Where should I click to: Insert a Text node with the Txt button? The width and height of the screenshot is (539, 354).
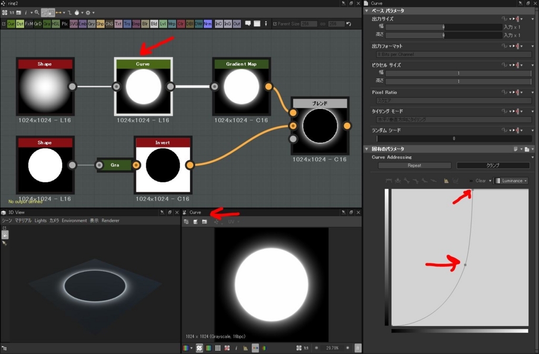tap(118, 24)
